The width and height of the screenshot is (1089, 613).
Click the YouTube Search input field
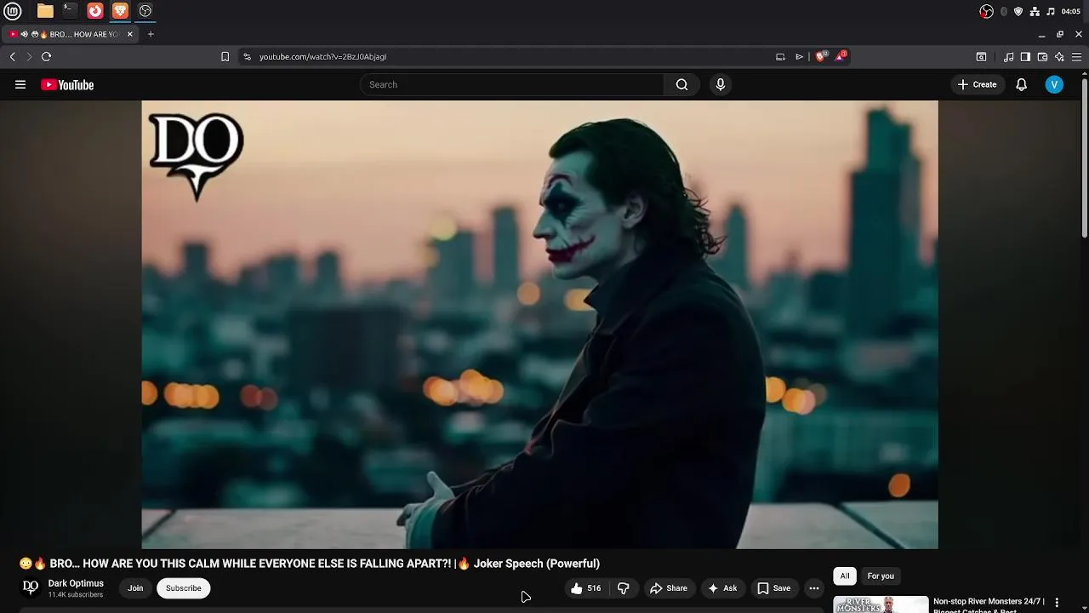(512, 84)
